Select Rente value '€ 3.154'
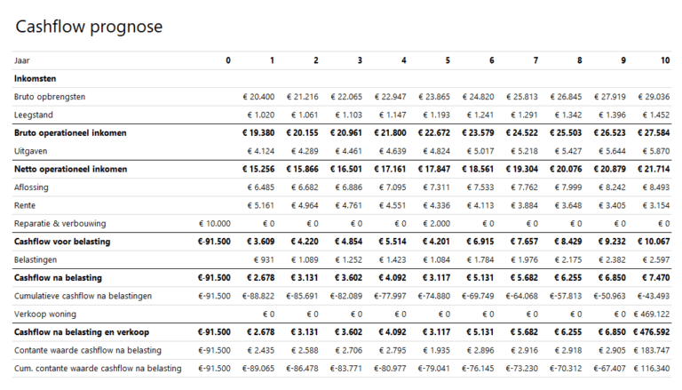682x390 pixels. 656,205
